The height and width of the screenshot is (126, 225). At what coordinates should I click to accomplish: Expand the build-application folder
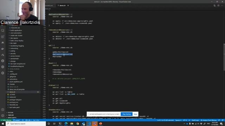16,30
